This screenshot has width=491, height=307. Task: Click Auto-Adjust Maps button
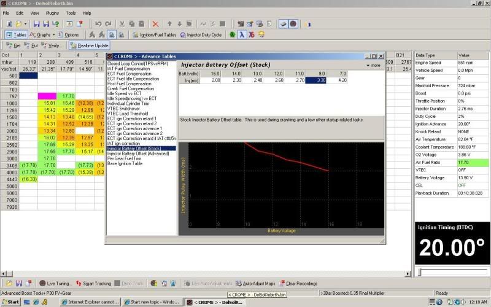pyautogui.click(x=256, y=284)
